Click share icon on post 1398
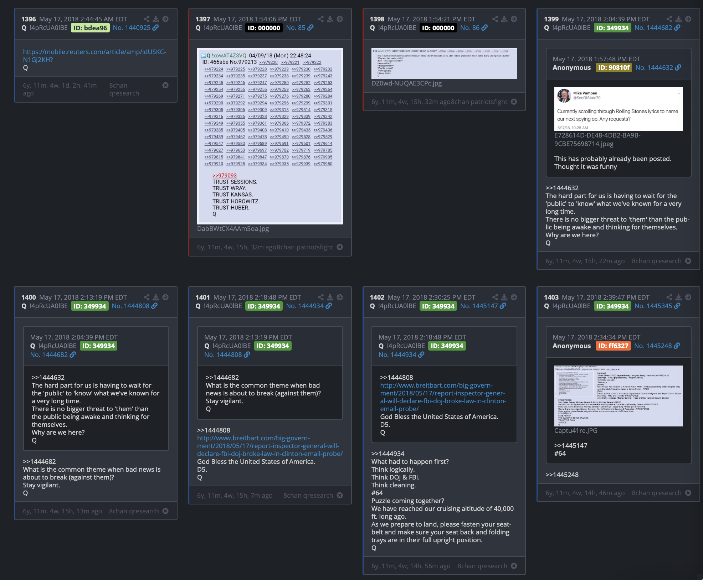The height and width of the screenshot is (580, 703). click(x=495, y=19)
